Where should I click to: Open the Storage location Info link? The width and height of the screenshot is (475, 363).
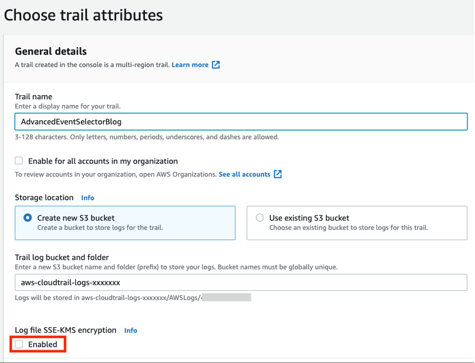pyautogui.click(x=88, y=197)
